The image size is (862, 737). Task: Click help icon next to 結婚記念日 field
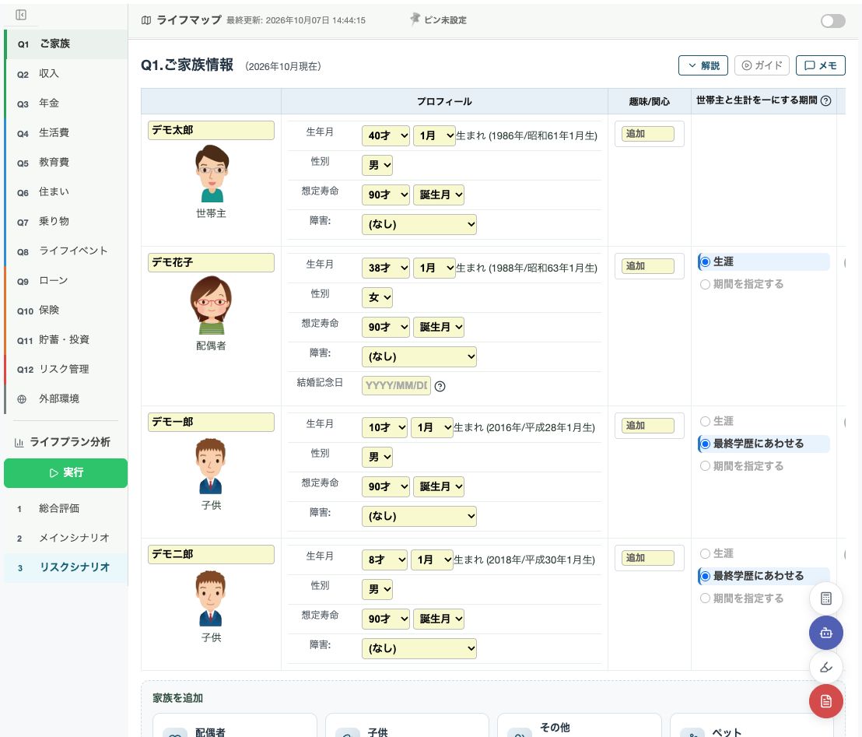pyautogui.click(x=440, y=386)
